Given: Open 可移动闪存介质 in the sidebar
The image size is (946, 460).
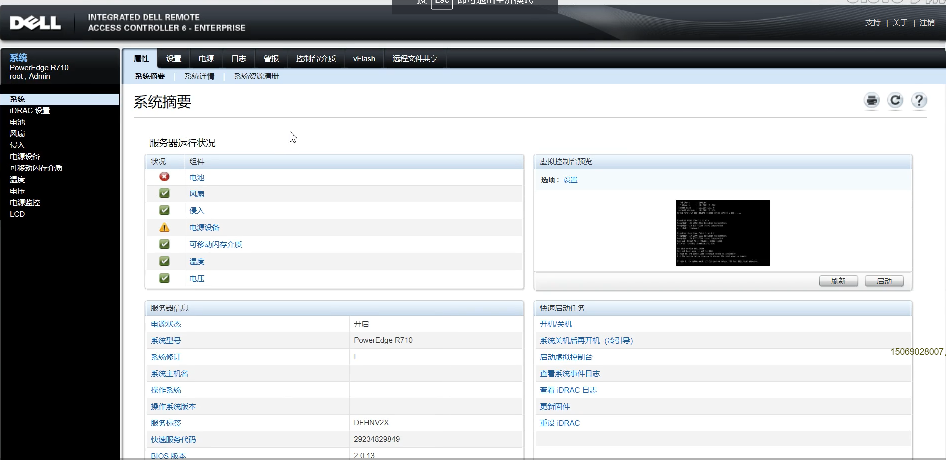Looking at the screenshot, I should pyautogui.click(x=36, y=168).
